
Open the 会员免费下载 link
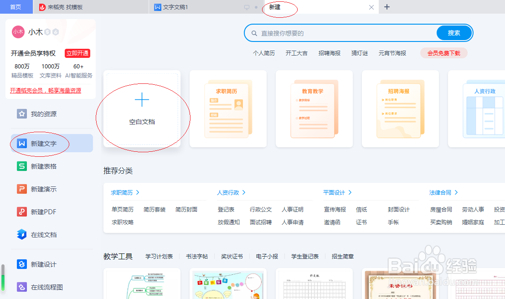(x=443, y=53)
